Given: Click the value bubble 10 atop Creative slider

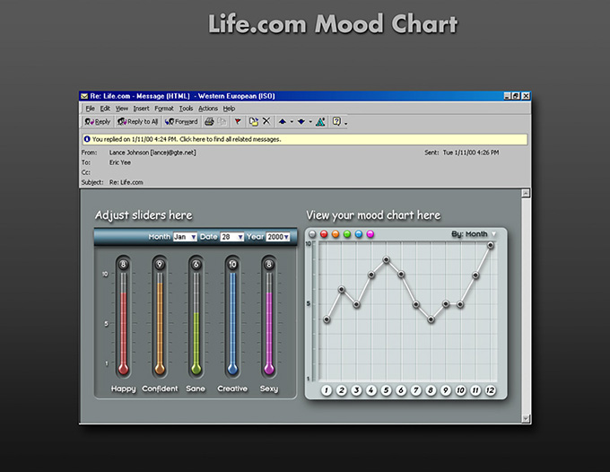Looking at the screenshot, I should [x=232, y=265].
